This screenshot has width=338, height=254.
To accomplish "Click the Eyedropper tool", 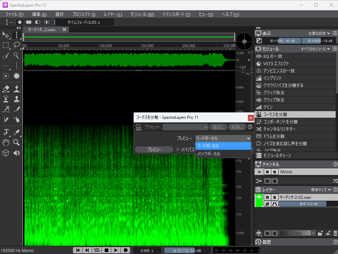I will pos(17,132).
